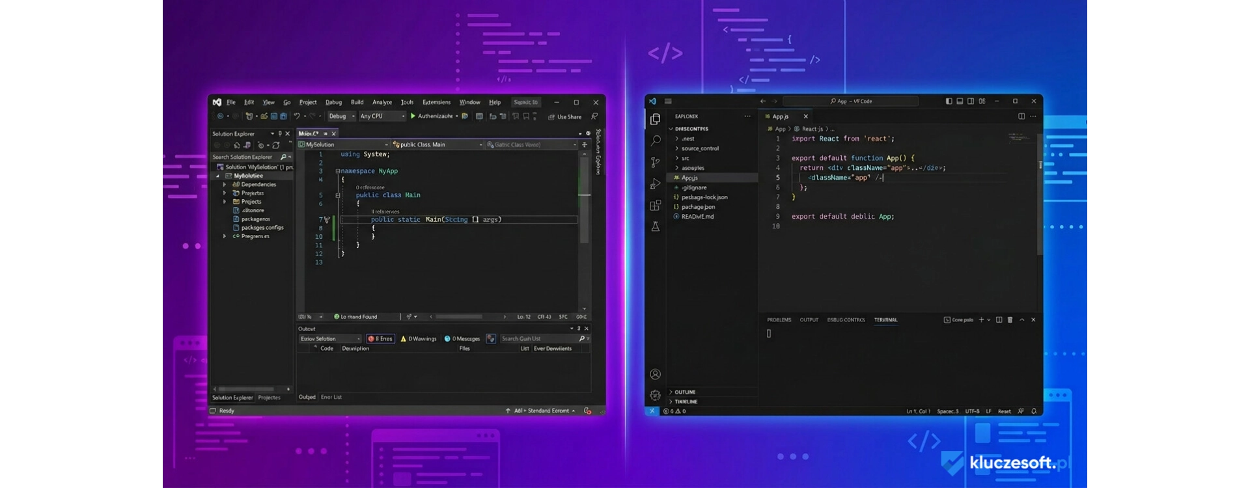Toggle the Errors filter in the Output panel
1250x488 pixels.
point(380,338)
